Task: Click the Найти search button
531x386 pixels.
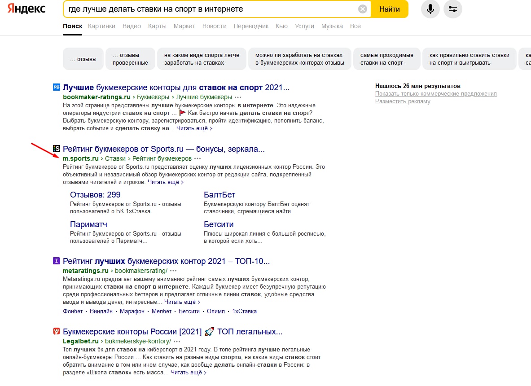Action: [390, 9]
